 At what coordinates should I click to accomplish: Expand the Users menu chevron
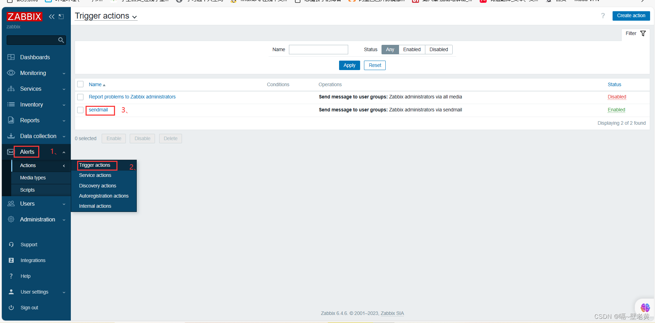[x=64, y=204]
